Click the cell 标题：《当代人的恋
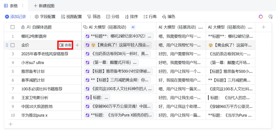Viewport: 276px width, 130px height. 231,98
